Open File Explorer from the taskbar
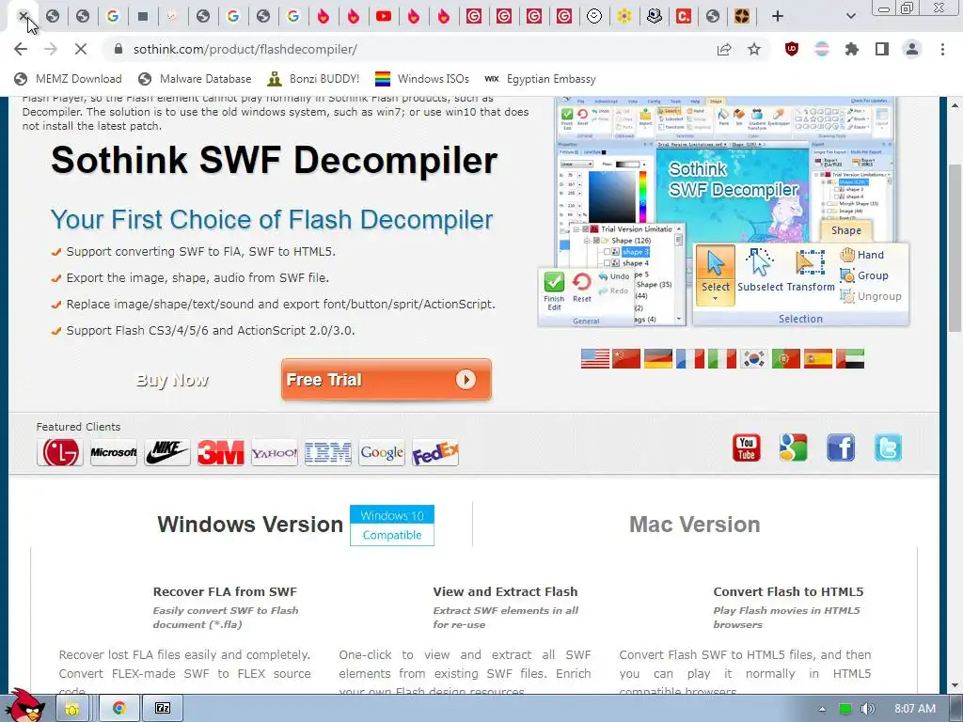963x722 pixels. click(x=71, y=709)
